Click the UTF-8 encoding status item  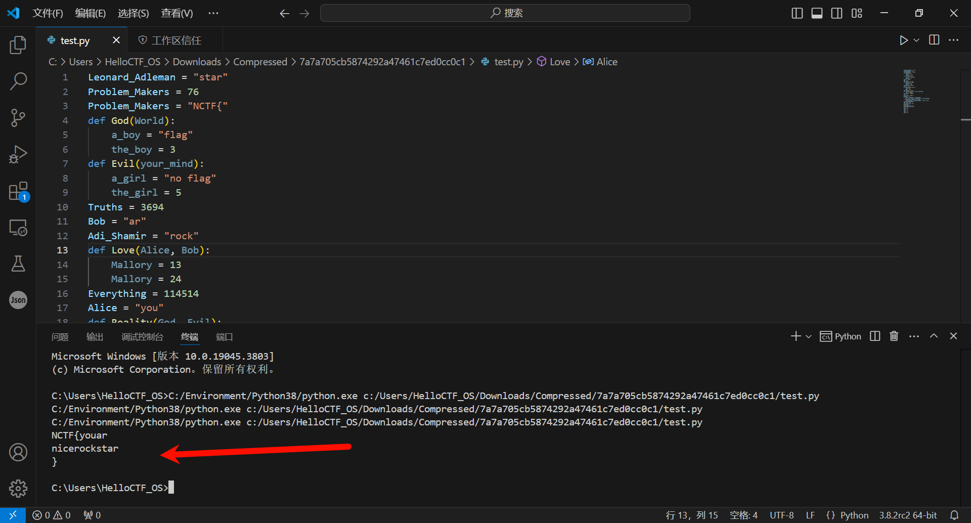pyautogui.click(x=781, y=515)
